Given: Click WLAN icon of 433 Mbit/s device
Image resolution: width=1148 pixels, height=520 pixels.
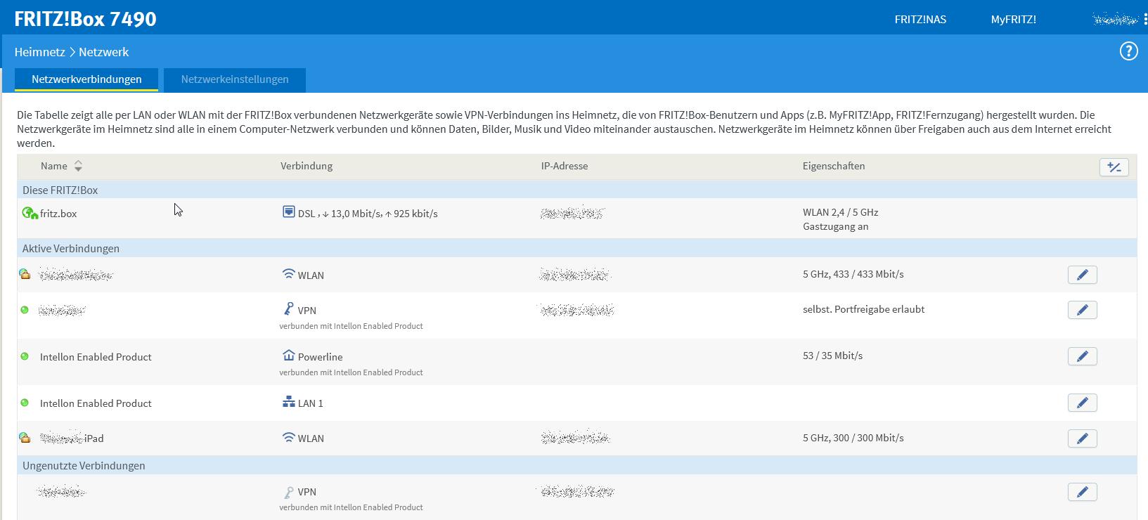Looking at the screenshot, I should (288, 274).
